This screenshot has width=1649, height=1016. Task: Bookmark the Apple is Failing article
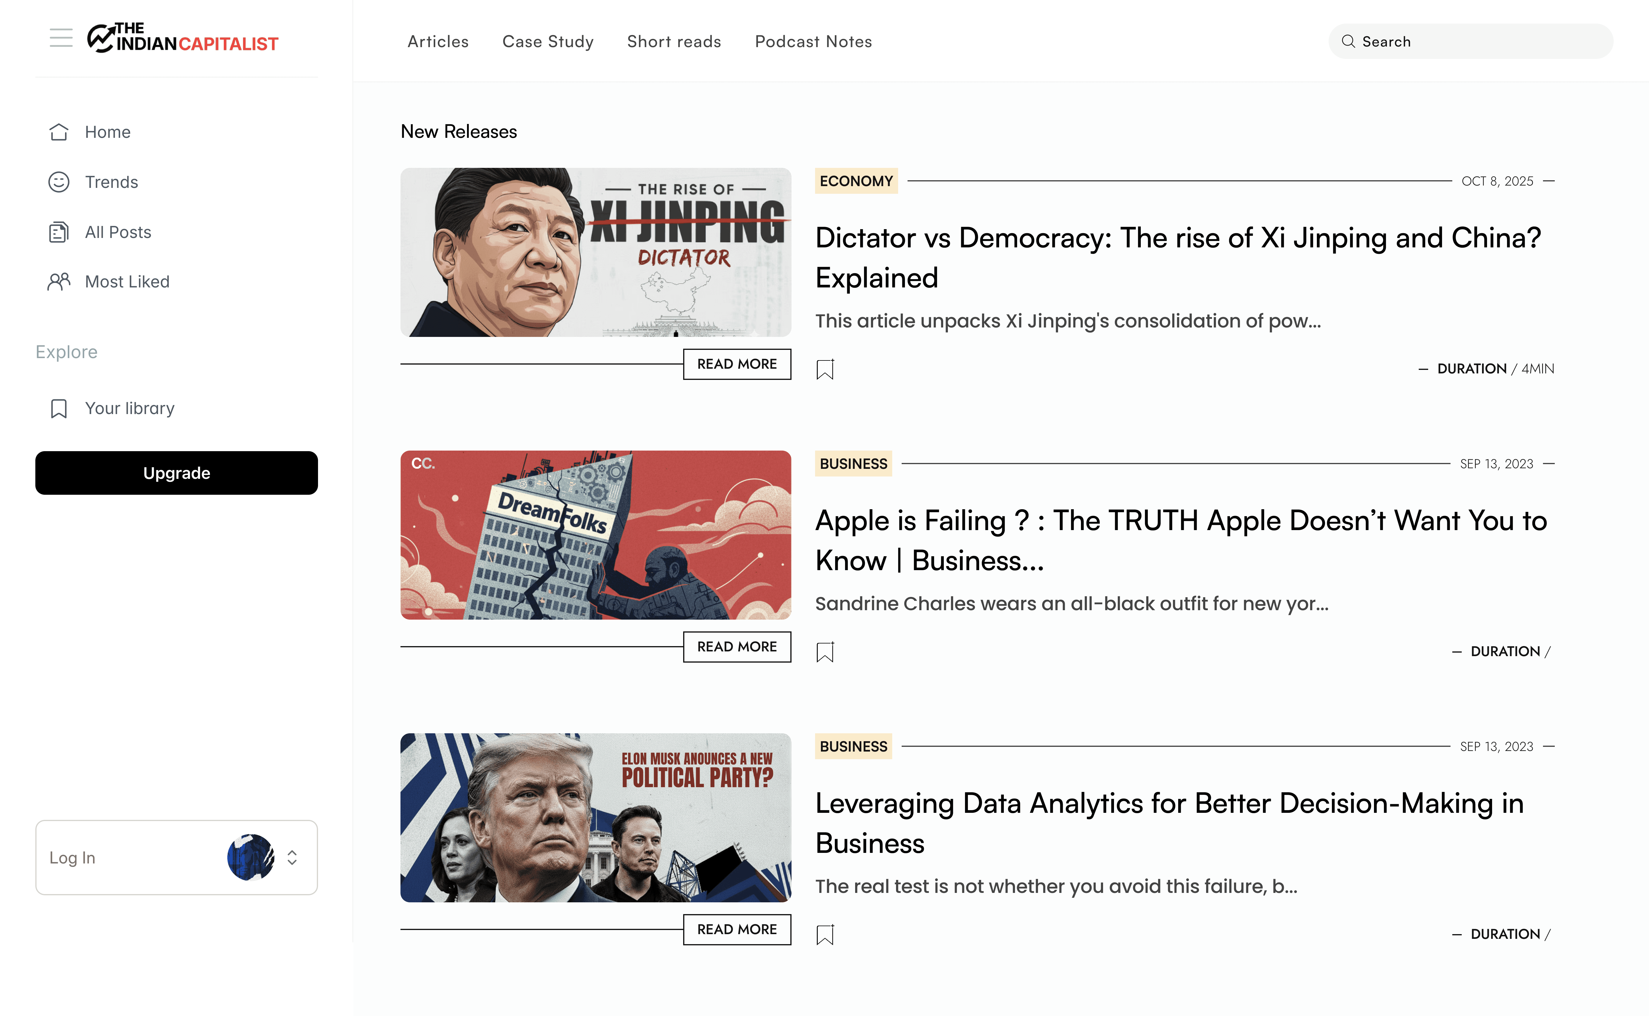[x=825, y=652]
